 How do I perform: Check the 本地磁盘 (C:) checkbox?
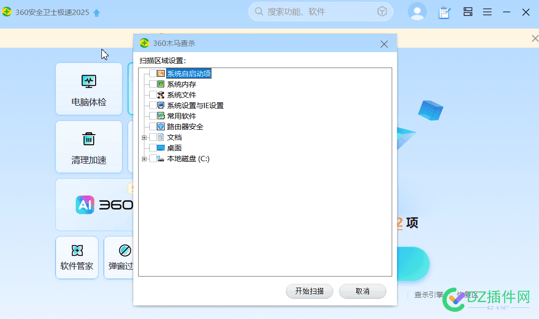pos(153,159)
